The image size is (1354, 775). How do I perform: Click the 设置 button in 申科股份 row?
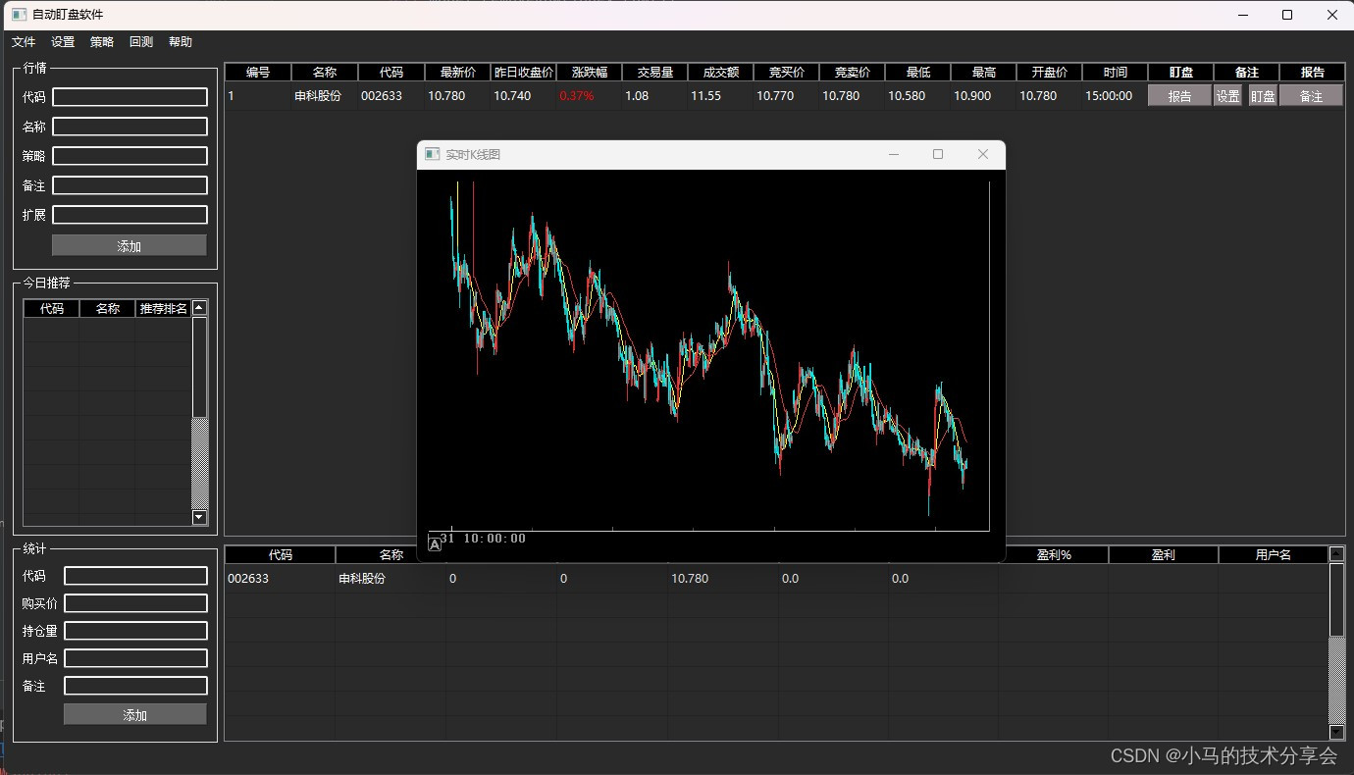1228,96
